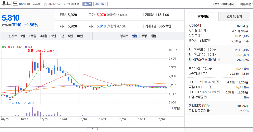Select the 월봉 monthly candle chart

[x=154, y=36]
